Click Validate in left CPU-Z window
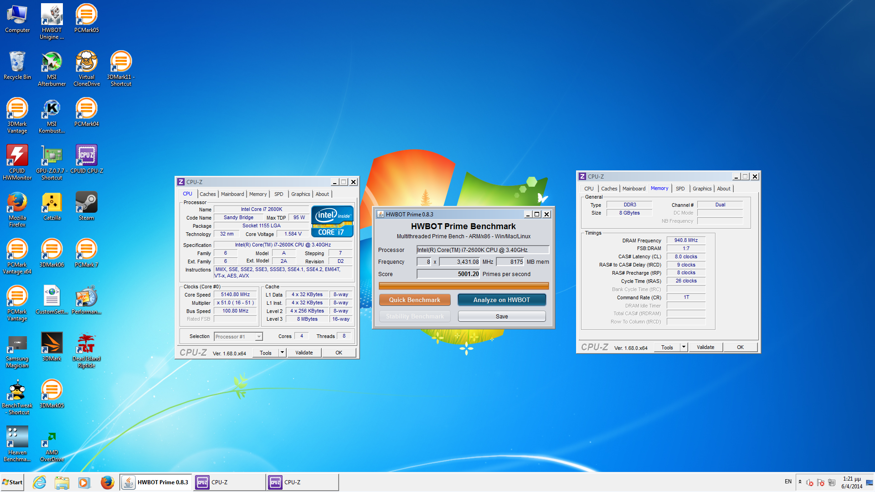Screen dimensions: 875x492 point(304,353)
